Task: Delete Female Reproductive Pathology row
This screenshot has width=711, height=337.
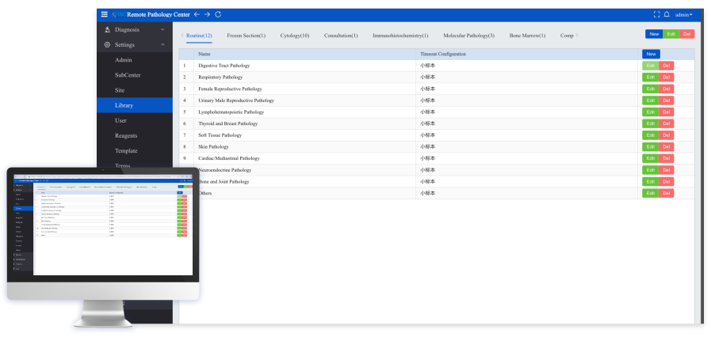Action: (666, 89)
